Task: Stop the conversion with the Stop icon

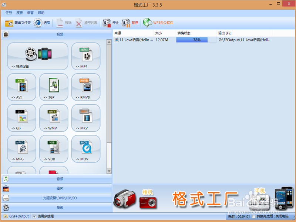Action: [107, 23]
